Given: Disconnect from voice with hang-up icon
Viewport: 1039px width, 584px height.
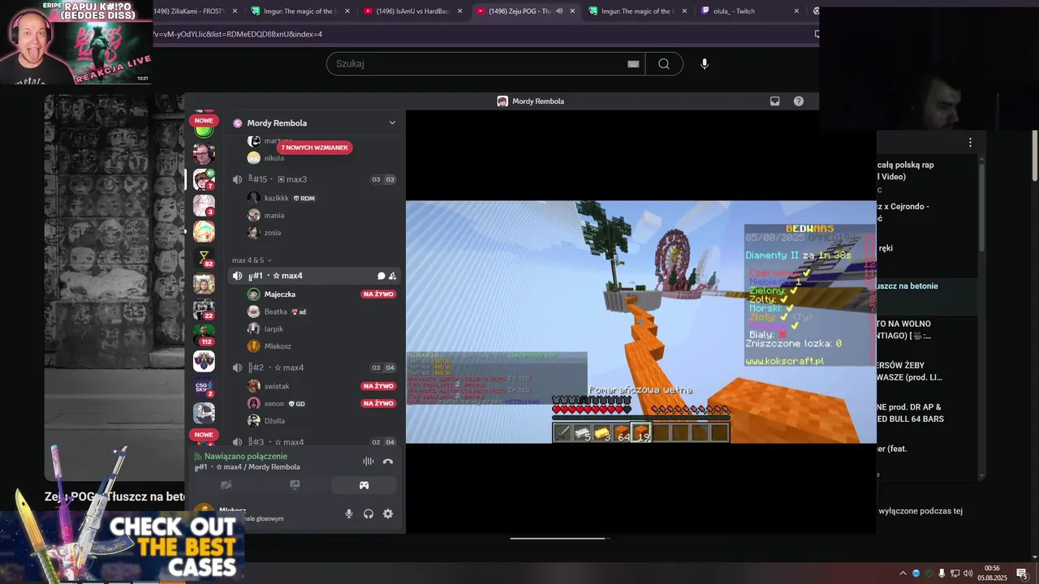Looking at the screenshot, I should click(388, 462).
